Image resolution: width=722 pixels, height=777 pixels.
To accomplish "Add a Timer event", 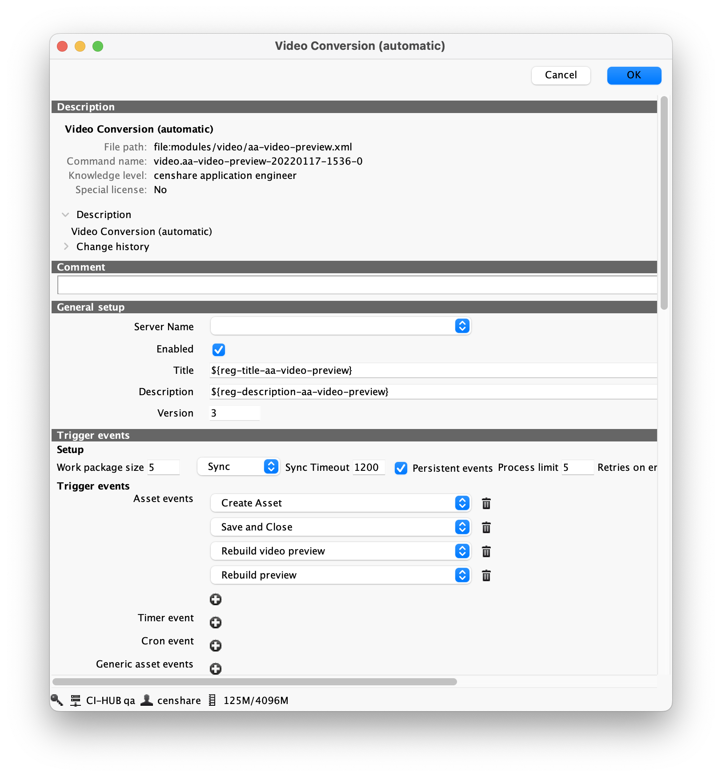I will (216, 622).
